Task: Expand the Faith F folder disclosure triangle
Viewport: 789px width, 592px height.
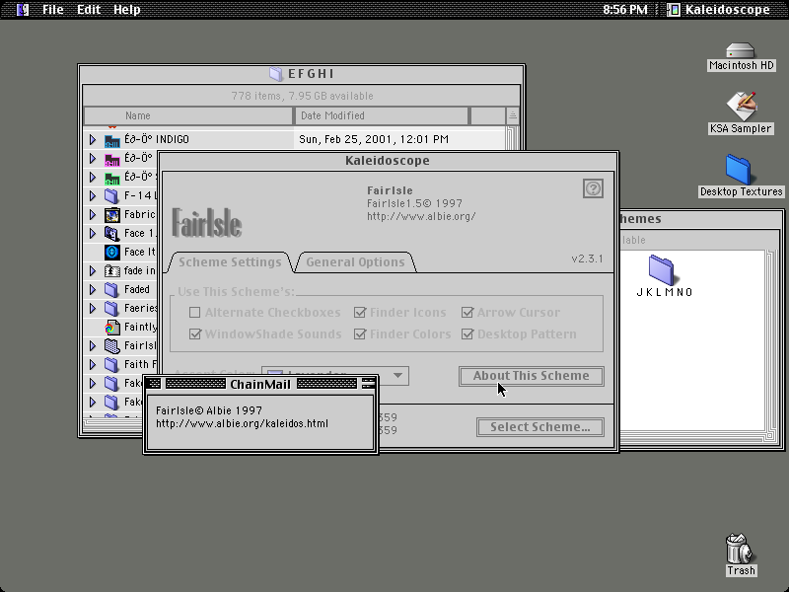Action: click(93, 364)
